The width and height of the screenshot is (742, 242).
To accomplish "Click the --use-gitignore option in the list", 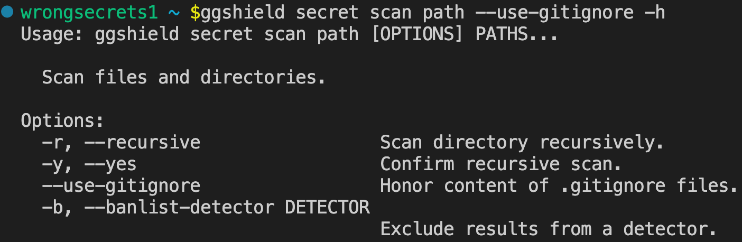I will coord(121,186).
